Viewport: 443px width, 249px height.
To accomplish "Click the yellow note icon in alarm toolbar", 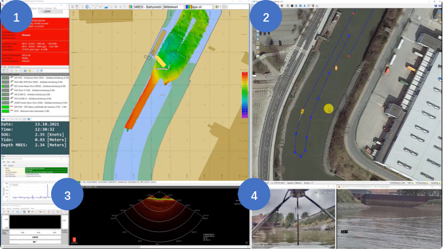I will 29,71.
